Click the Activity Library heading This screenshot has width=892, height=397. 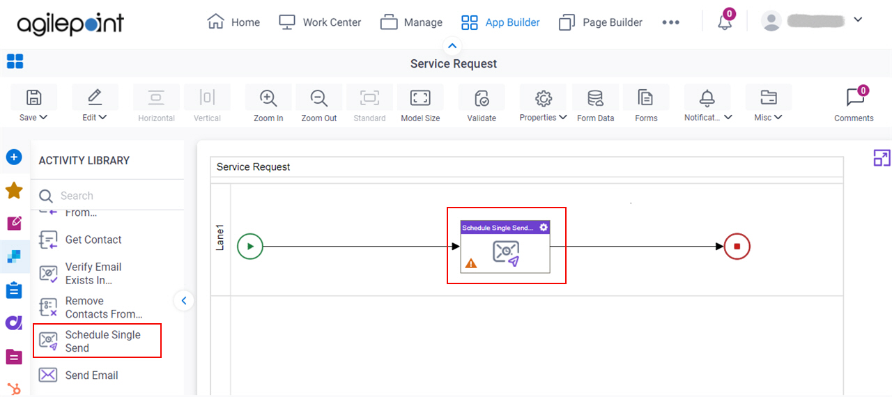click(x=84, y=160)
